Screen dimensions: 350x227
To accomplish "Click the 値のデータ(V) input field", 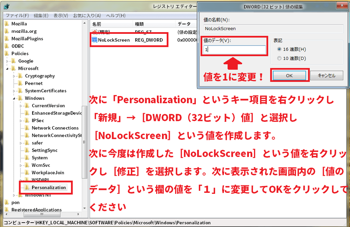I will coord(234,50).
